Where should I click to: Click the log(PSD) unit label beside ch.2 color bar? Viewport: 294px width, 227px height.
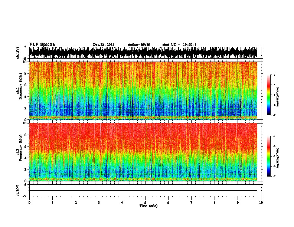point(278,158)
